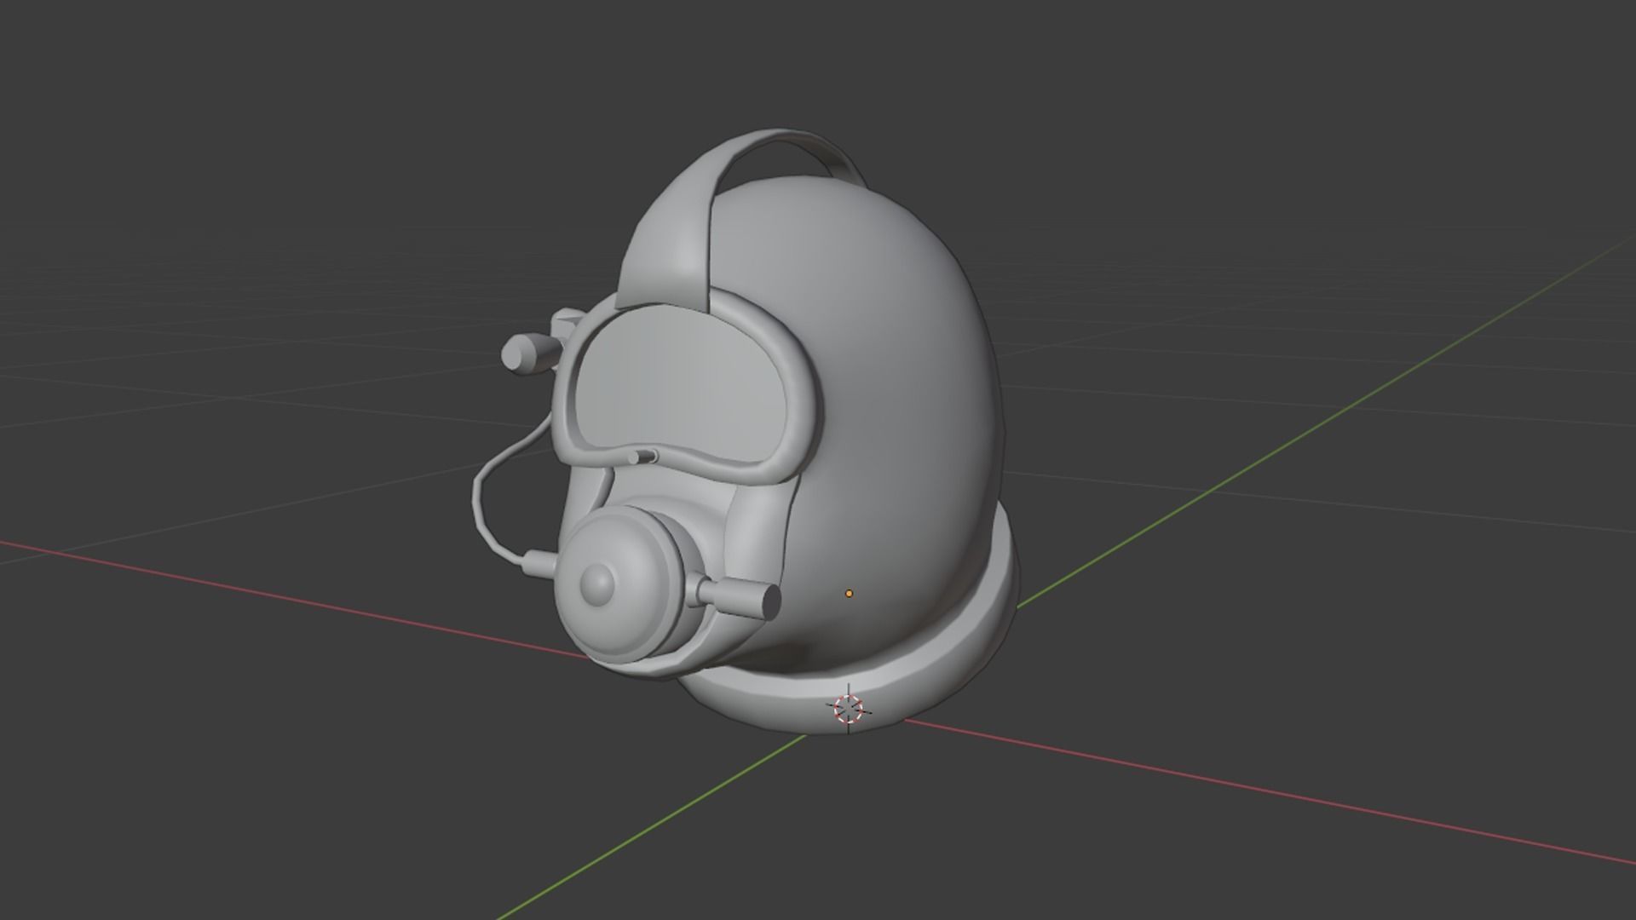Click the cylindrical lamp left of visor
Screen dimensions: 1636x920
(529, 352)
